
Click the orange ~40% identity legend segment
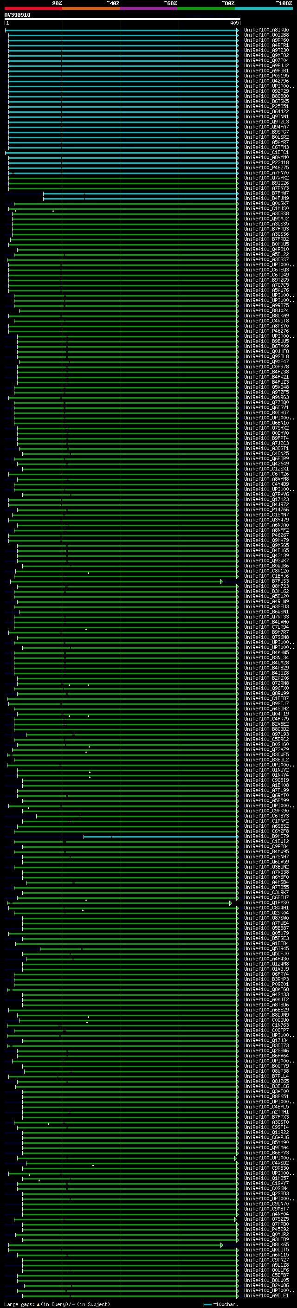pyautogui.click(x=91, y=8)
